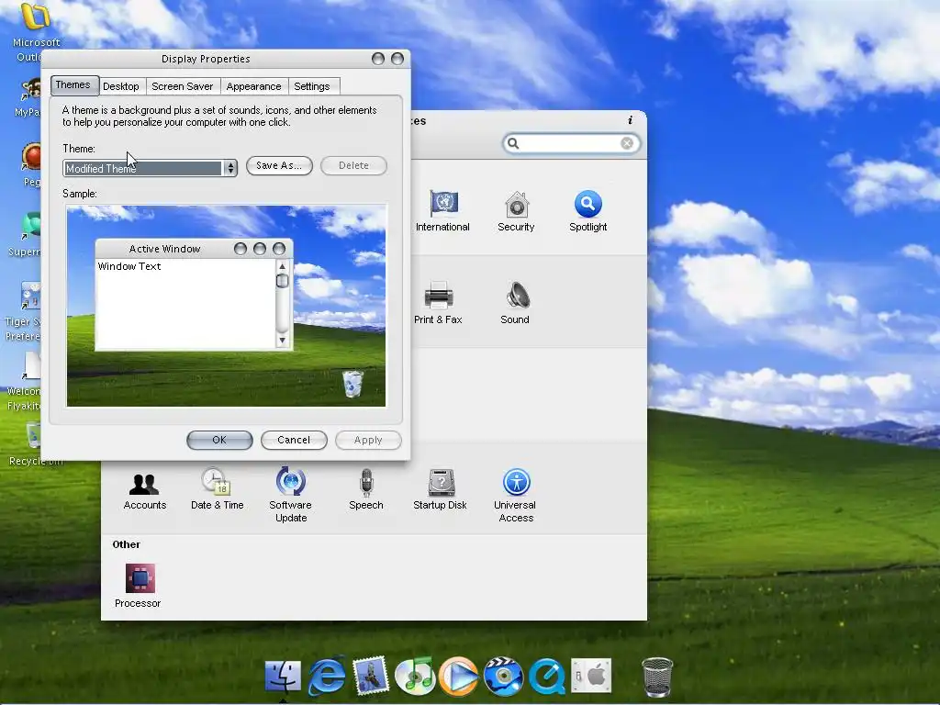The width and height of the screenshot is (940, 705).
Task: Launch the iDVD dock icon
Action: pos(504,677)
